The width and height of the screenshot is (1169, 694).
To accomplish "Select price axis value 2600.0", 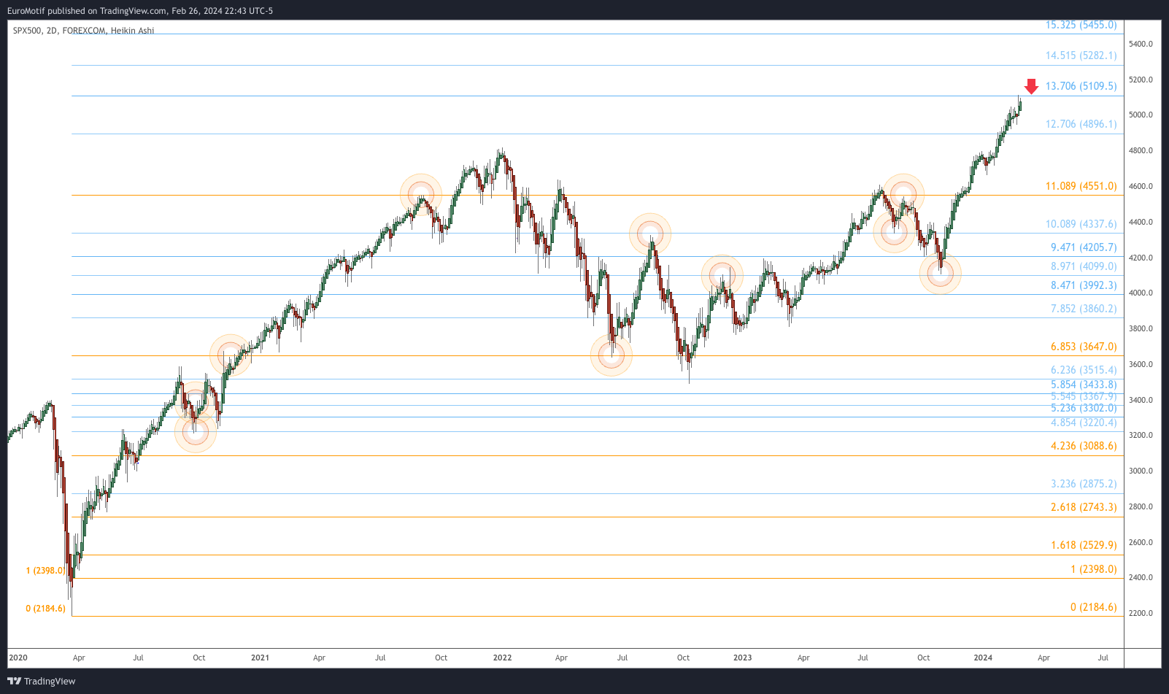I will [1141, 542].
